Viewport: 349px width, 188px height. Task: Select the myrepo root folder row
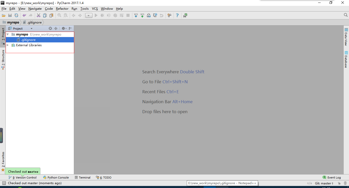click(x=40, y=34)
